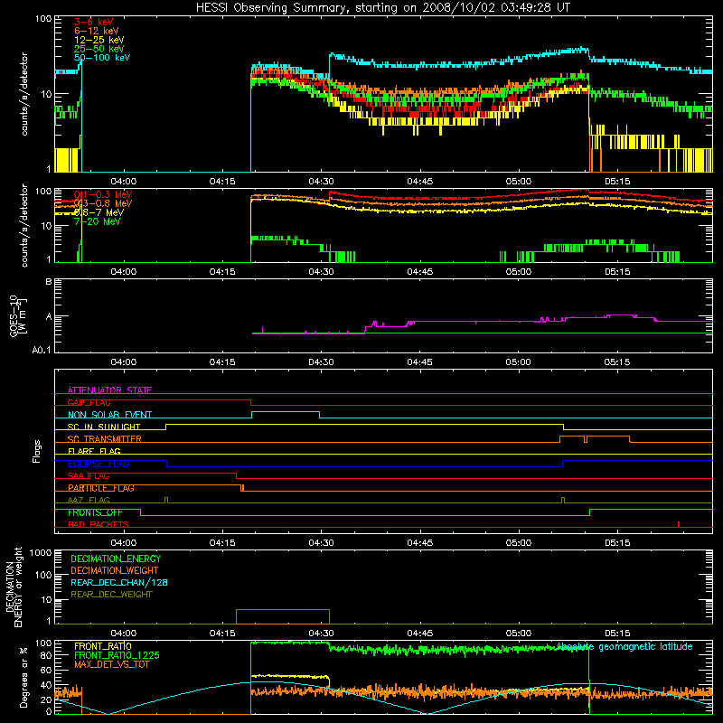Viewport: 723px width, 723px height.
Task: Select the A0.1 tick label on GOES panel
Action: (x=42, y=351)
